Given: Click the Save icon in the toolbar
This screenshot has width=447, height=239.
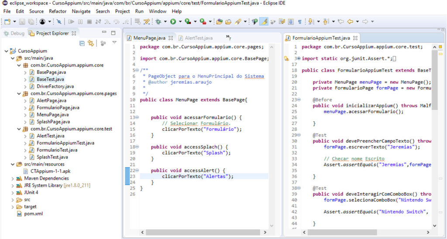Looking at the screenshot, I should (22, 22).
